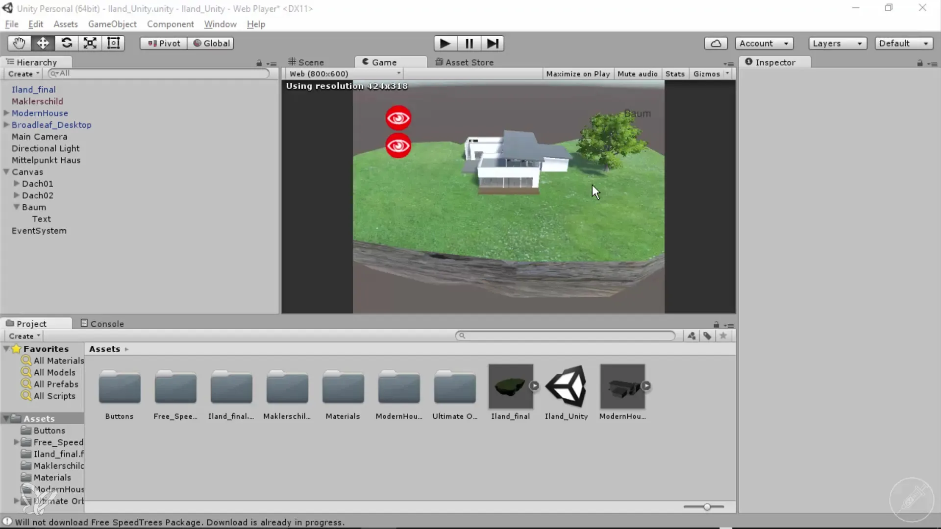This screenshot has width=941, height=529.
Task: Click the Search by Type icon
Action: point(692,336)
